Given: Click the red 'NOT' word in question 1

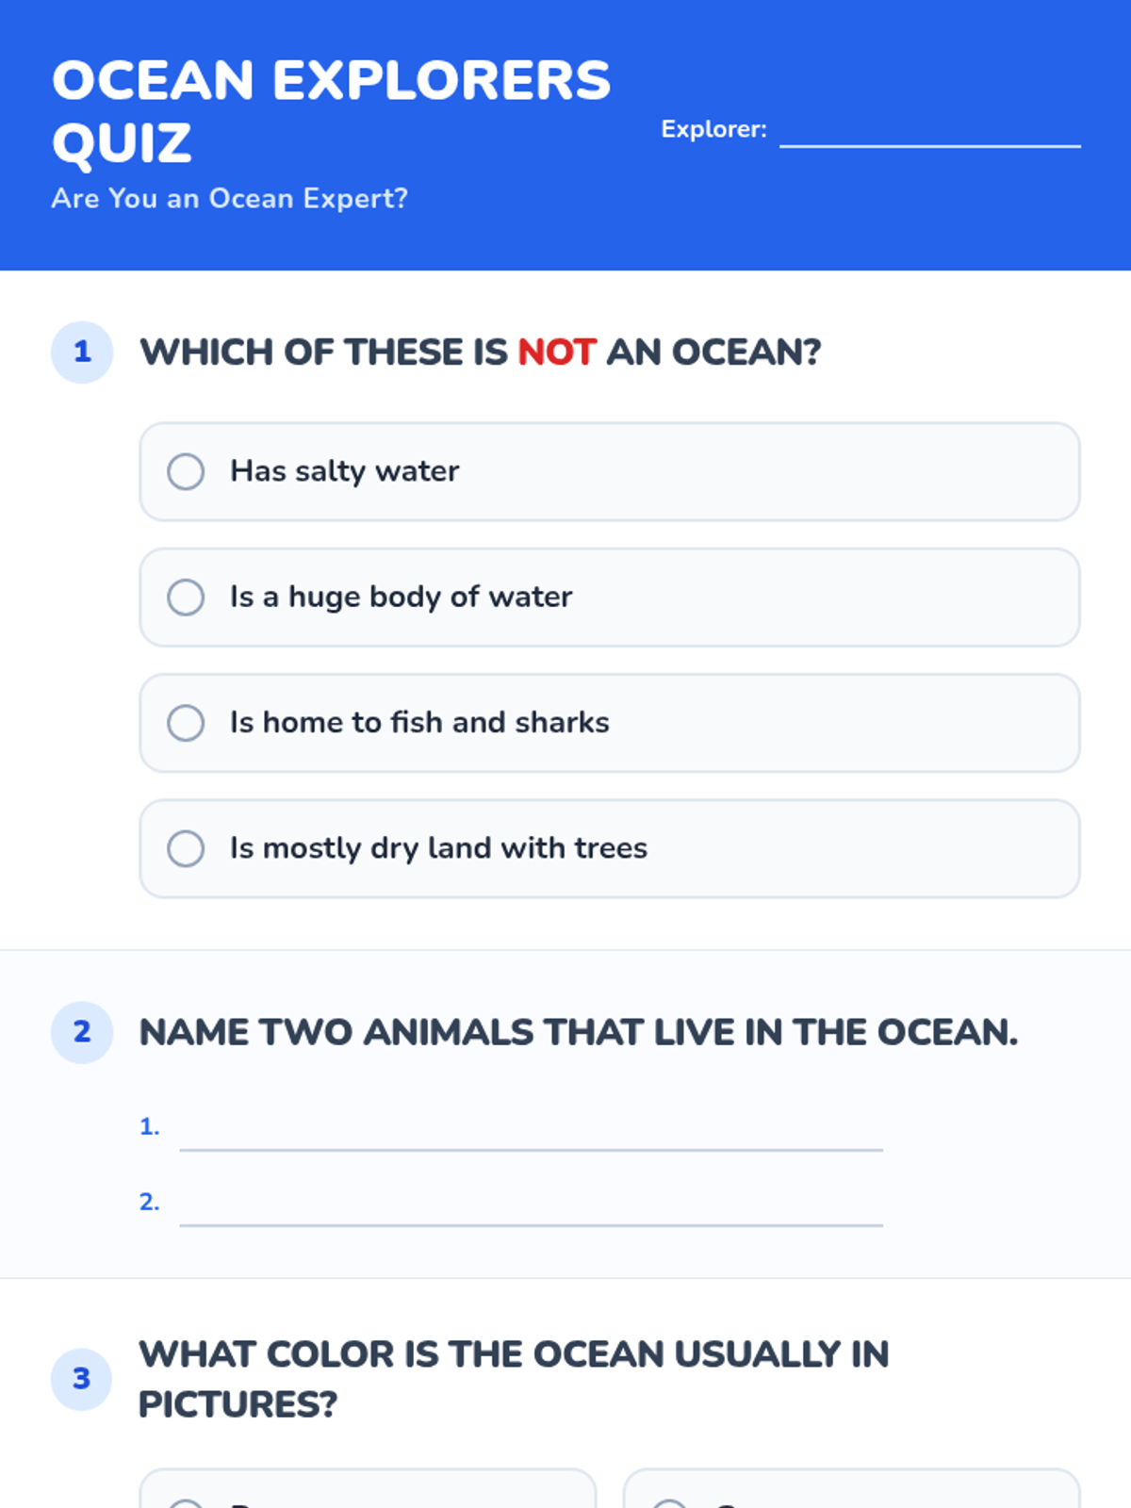Looking at the screenshot, I should tap(556, 352).
